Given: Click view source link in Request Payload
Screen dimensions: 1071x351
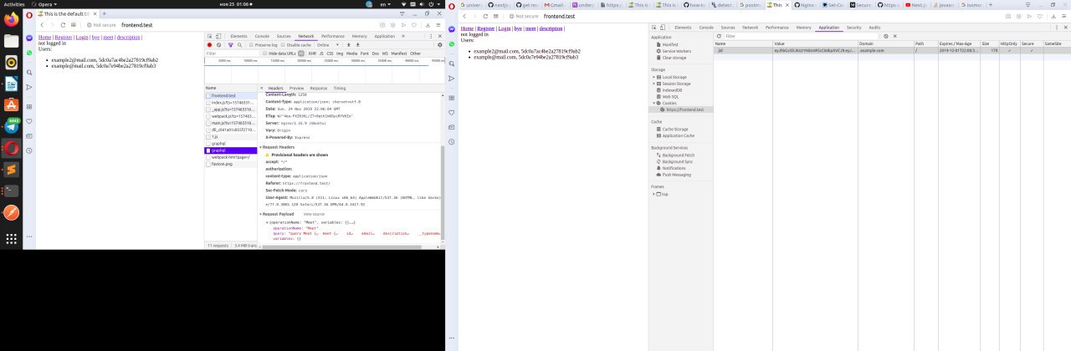Looking at the screenshot, I should coord(314,214).
